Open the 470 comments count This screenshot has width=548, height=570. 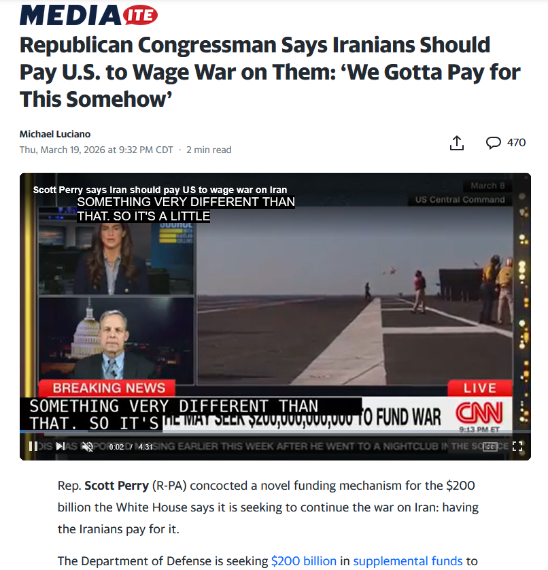(516, 143)
